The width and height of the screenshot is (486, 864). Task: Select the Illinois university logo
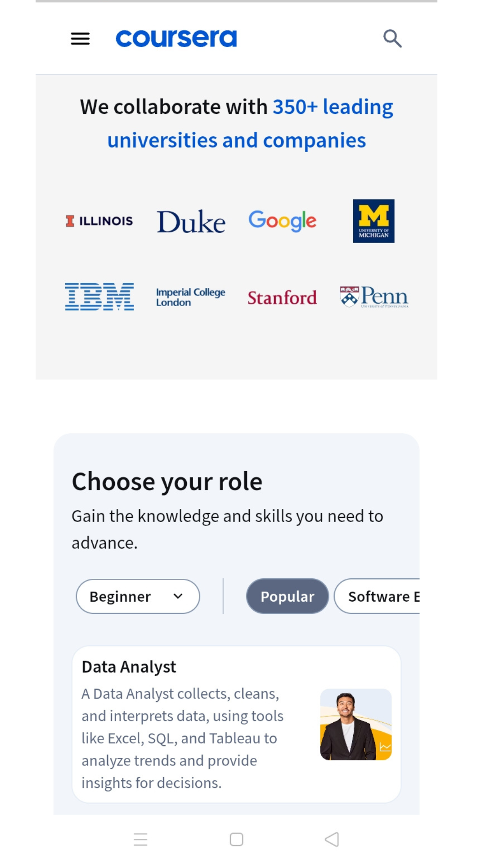click(99, 220)
